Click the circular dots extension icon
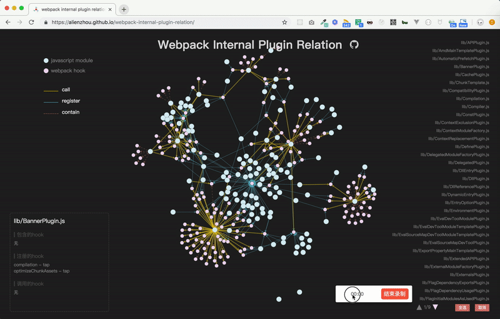Viewport: 500px width, 319px height. click(428, 22)
